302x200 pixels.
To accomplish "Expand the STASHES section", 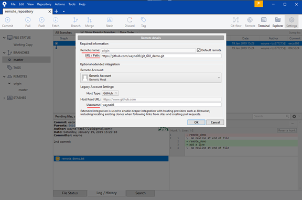I will click(x=4, y=98).
